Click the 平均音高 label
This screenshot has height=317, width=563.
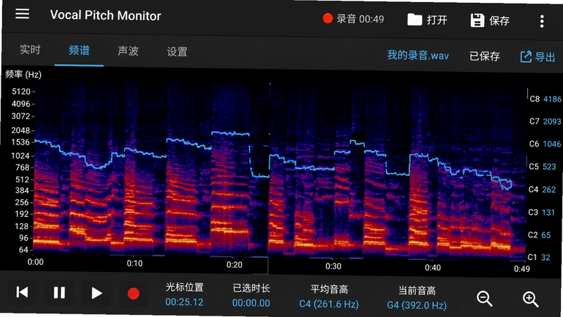[x=329, y=290]
